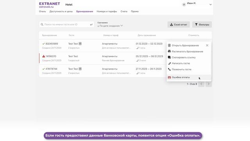Image resolution: width=250 pixels, height=141 pixels.
Task: Click the red warning icon of booking 74196370
Action: (43, 56)
